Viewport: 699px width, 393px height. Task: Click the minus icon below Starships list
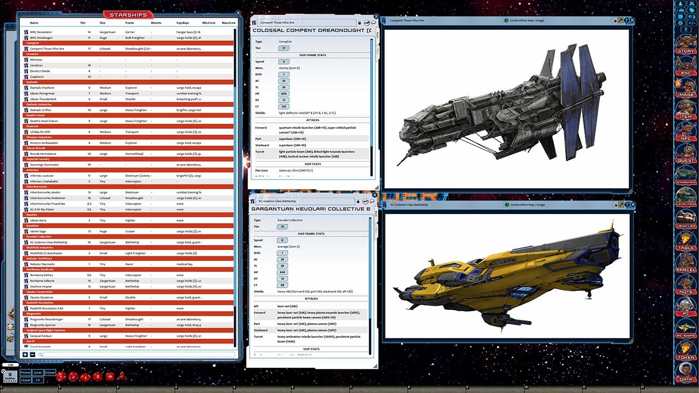(33, 355)
